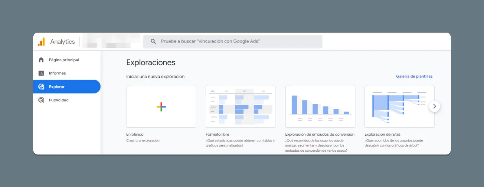Screen dimensions: 484x187
Task: Click the Publicidad target icon in sidebar
Action: pos(41,100)
